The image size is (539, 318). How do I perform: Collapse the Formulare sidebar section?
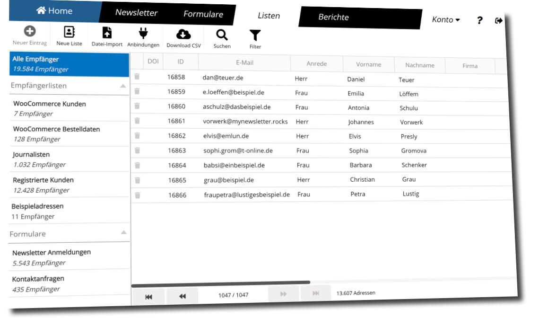tap(123, 233)
